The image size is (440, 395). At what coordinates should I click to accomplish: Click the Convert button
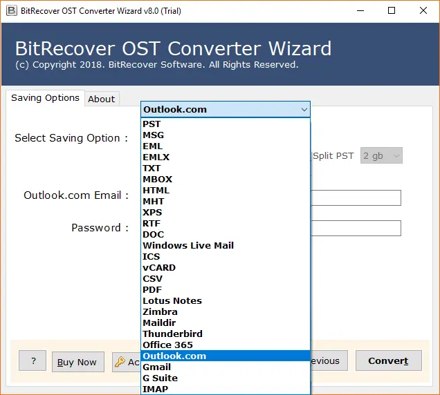389,360
